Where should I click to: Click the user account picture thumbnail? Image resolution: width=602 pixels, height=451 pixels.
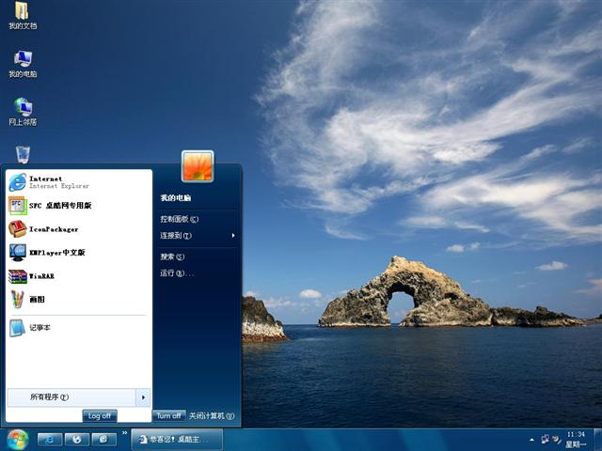point(198,166)
